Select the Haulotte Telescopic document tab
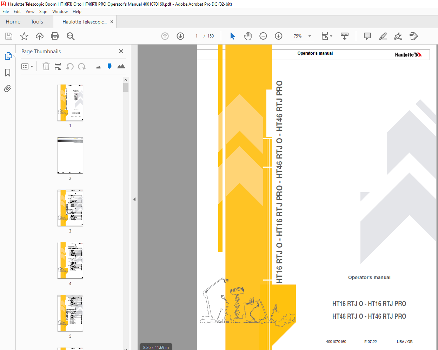 (x=85, y=22)
